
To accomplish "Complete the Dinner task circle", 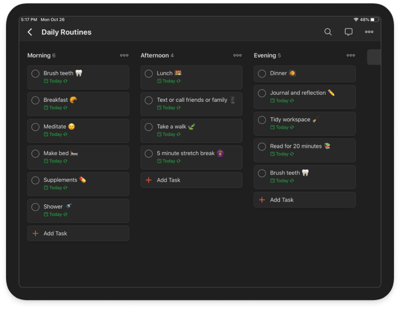I will pos(262,73).
